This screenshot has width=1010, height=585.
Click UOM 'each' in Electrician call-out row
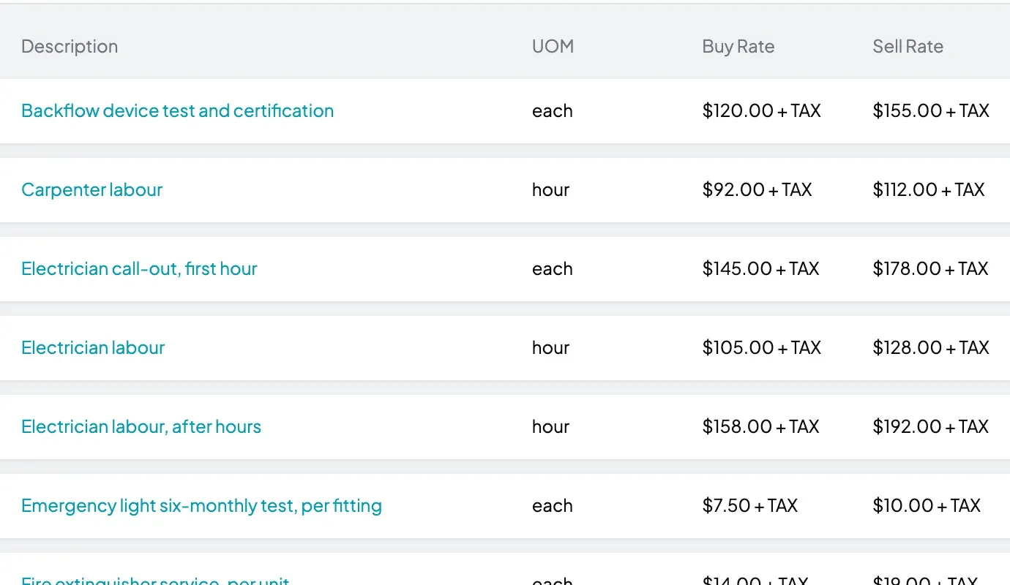tap(553, 268)
